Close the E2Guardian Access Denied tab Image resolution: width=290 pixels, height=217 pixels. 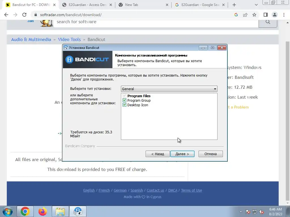[111, 5]
